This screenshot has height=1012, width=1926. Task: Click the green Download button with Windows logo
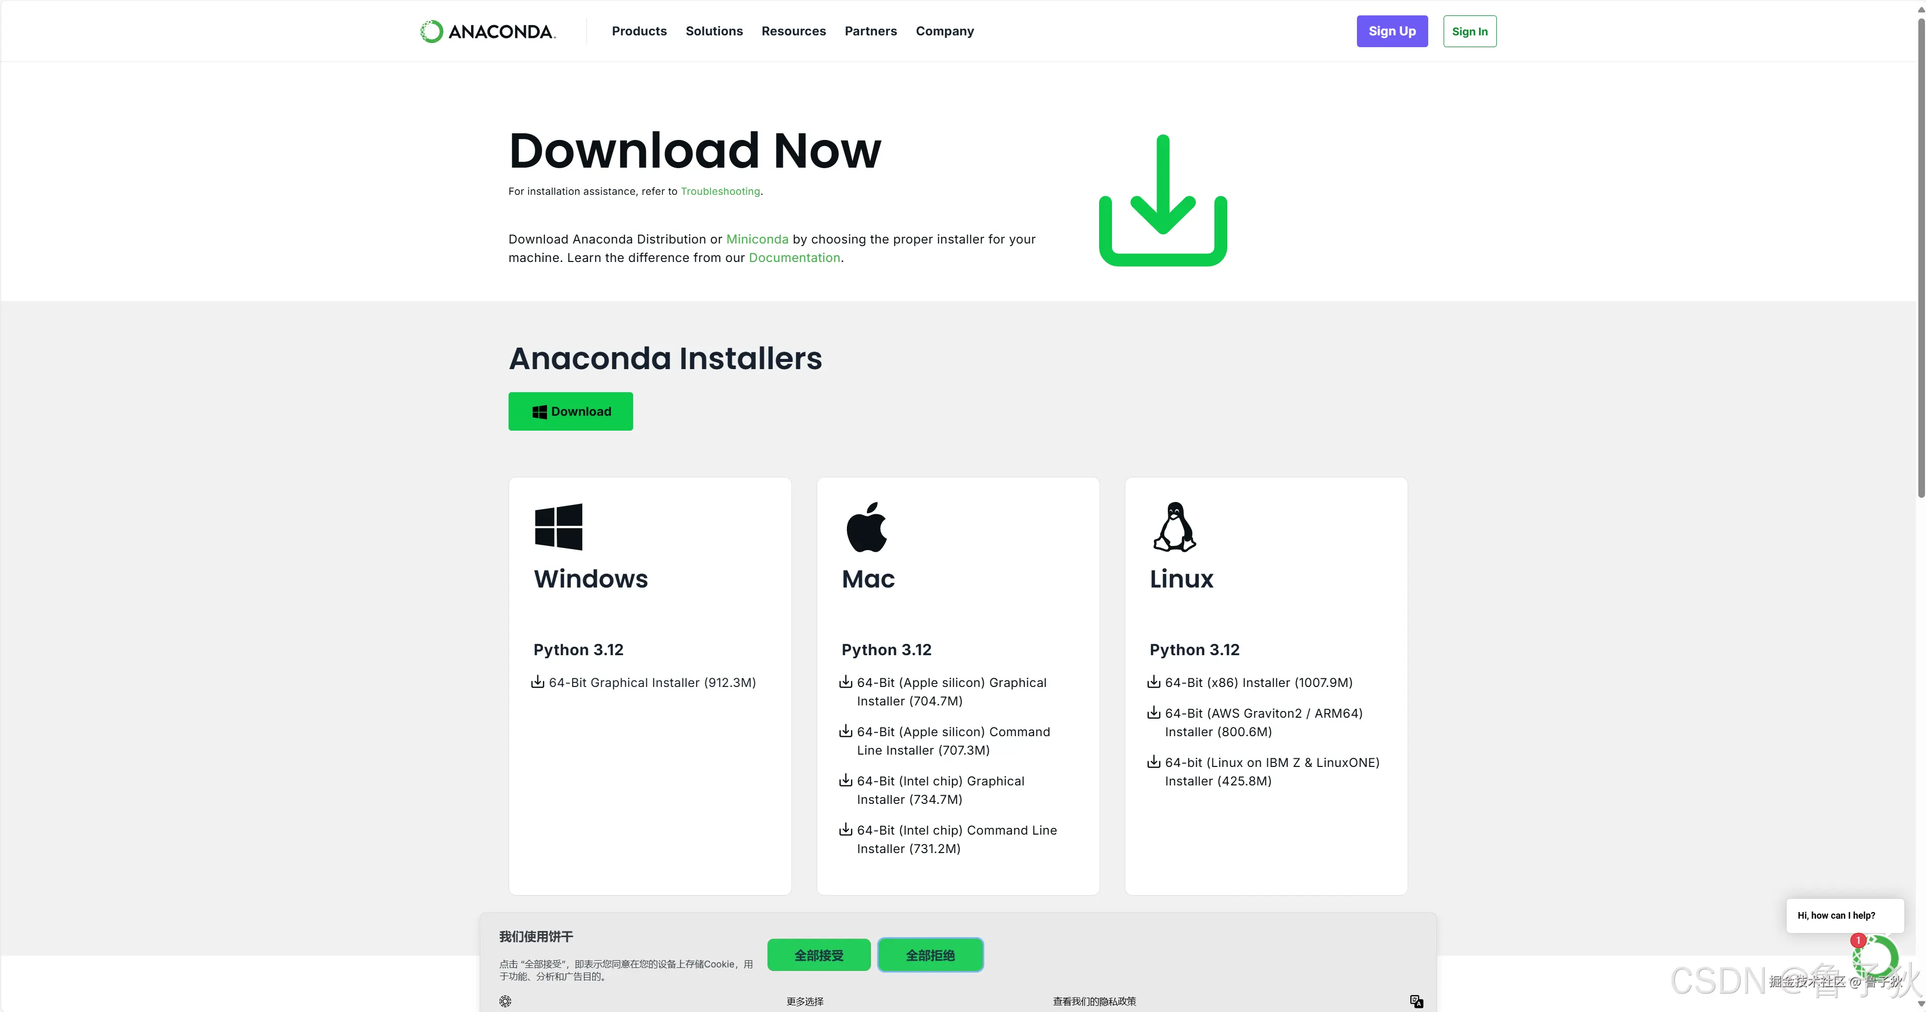(x=571, y=411)
